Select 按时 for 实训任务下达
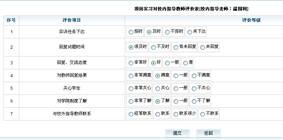Screen dimensions: 283x140 131,32
